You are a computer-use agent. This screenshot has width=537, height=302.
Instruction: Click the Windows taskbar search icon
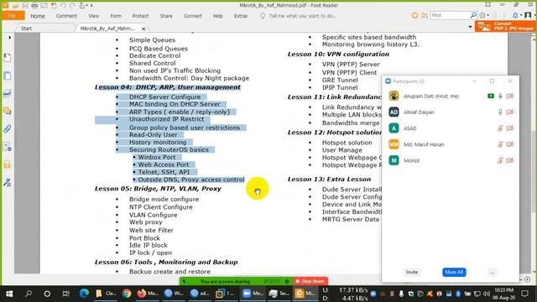tap(29, 294)
